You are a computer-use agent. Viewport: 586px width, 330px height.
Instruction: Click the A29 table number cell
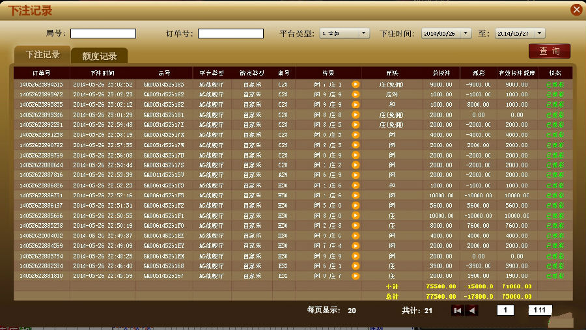283,175
